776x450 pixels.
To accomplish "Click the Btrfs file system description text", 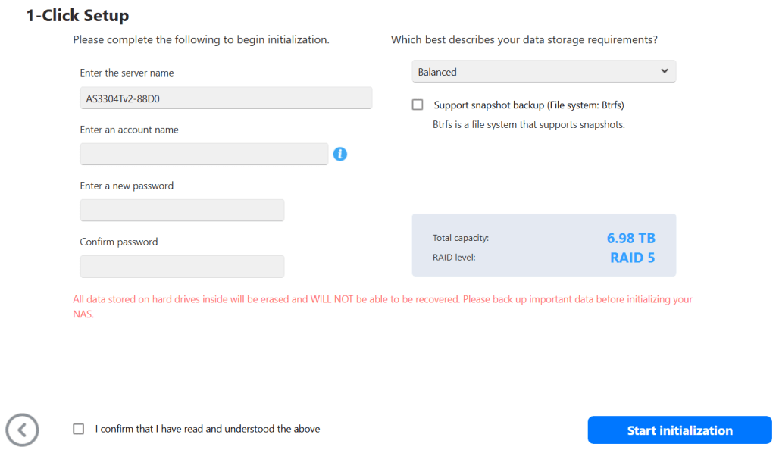I will 528,124.
